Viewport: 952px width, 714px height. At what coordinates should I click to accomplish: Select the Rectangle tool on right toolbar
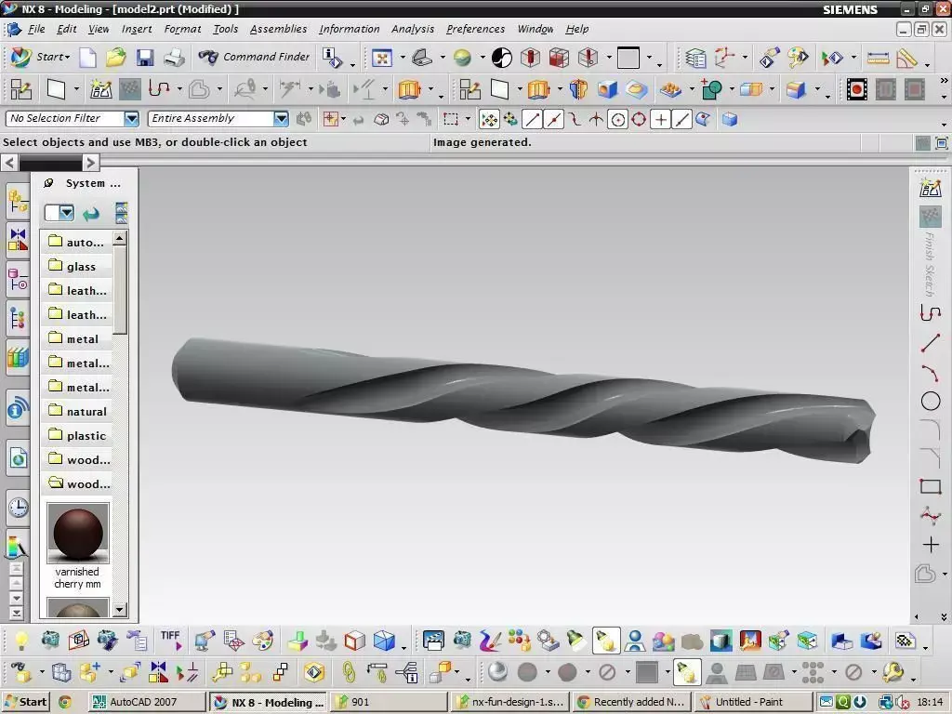click(930, 486)
